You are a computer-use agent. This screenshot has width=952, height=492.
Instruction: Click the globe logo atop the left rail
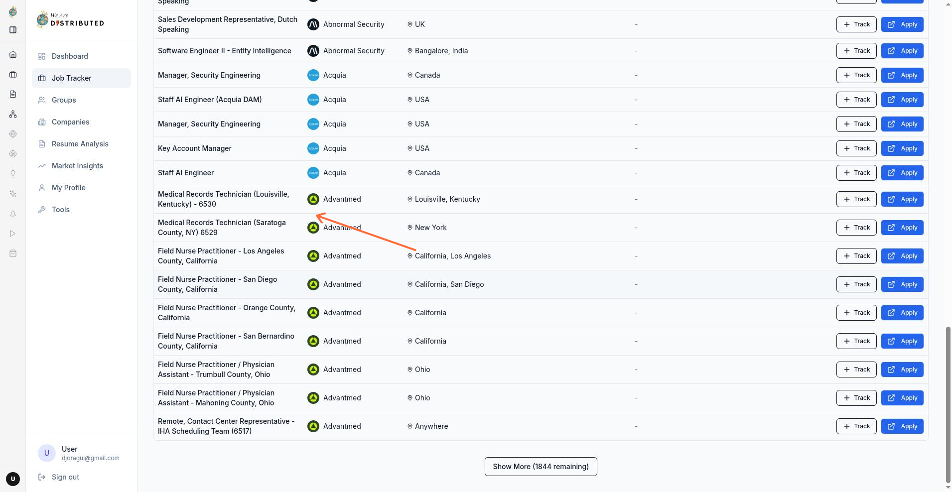[x=13, y=11]
